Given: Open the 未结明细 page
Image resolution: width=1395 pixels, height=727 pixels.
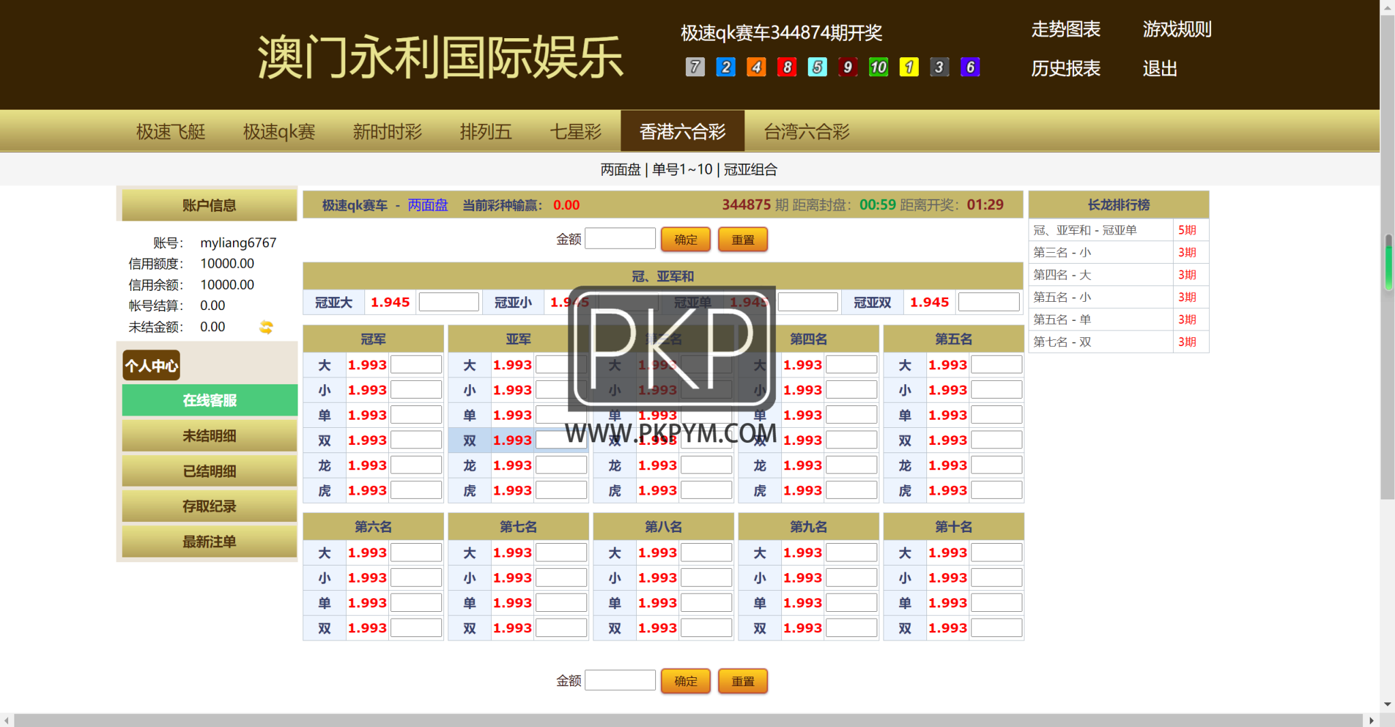Looking at the screenshot, I should click(x=210, y=435).
